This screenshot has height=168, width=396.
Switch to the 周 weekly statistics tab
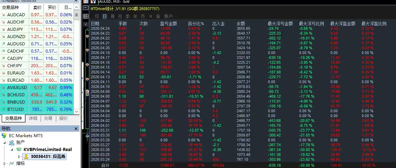point(112,16)
